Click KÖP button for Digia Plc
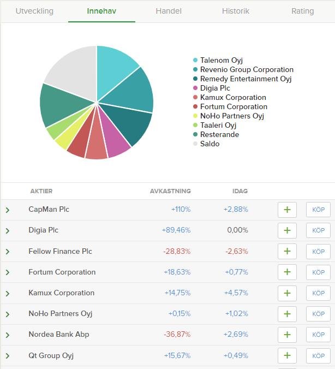The height and width of the screenshot is (369, 335). point(318,231)
